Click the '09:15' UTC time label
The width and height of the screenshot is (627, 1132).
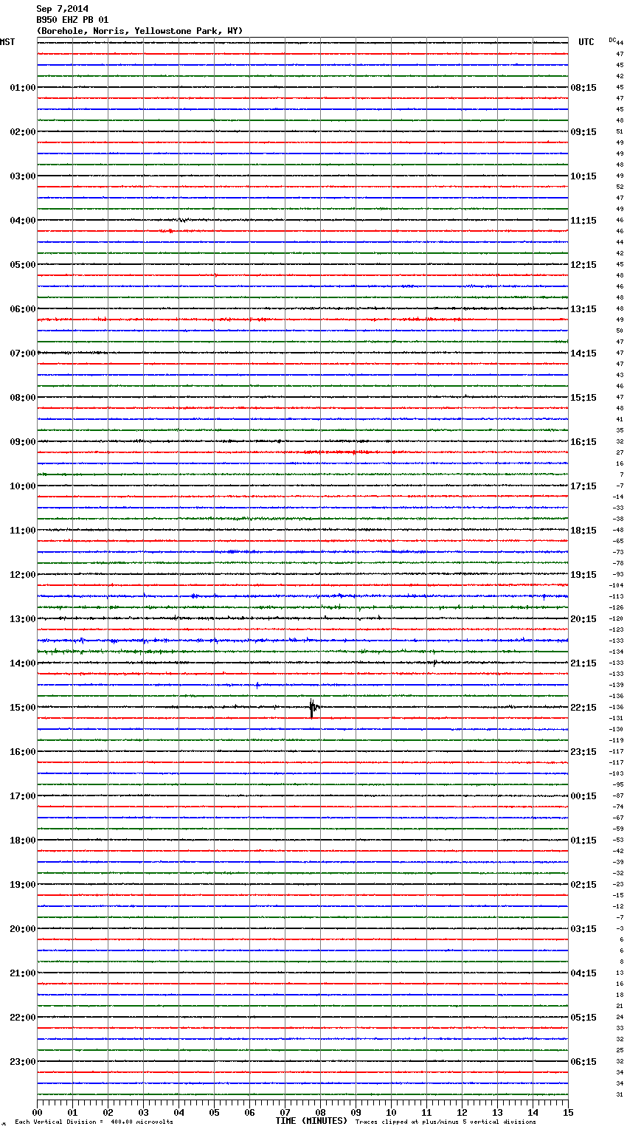tap(583, 132)
